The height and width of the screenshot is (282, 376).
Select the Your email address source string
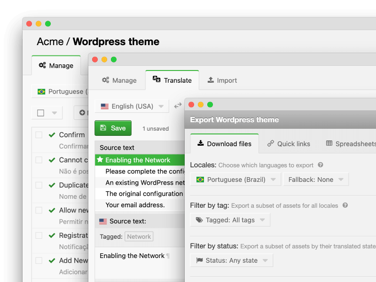(135, 205)
